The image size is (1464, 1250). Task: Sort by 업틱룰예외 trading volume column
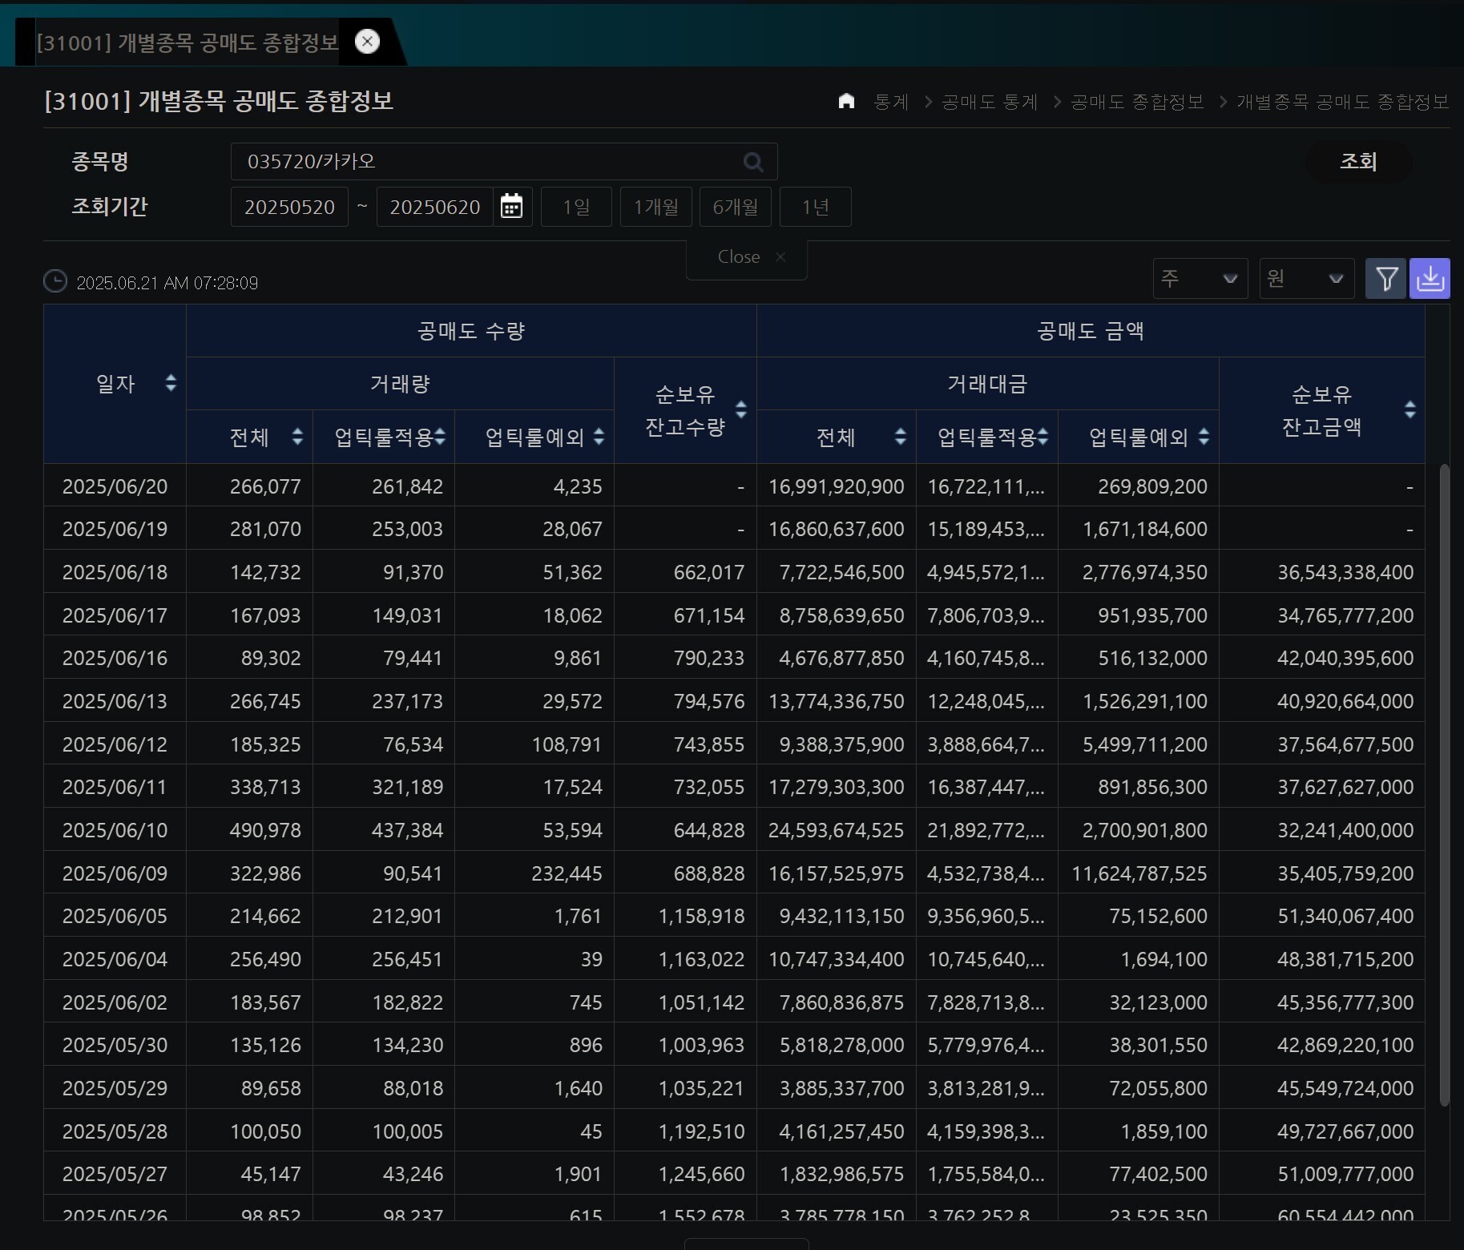(x=599, y=437)
